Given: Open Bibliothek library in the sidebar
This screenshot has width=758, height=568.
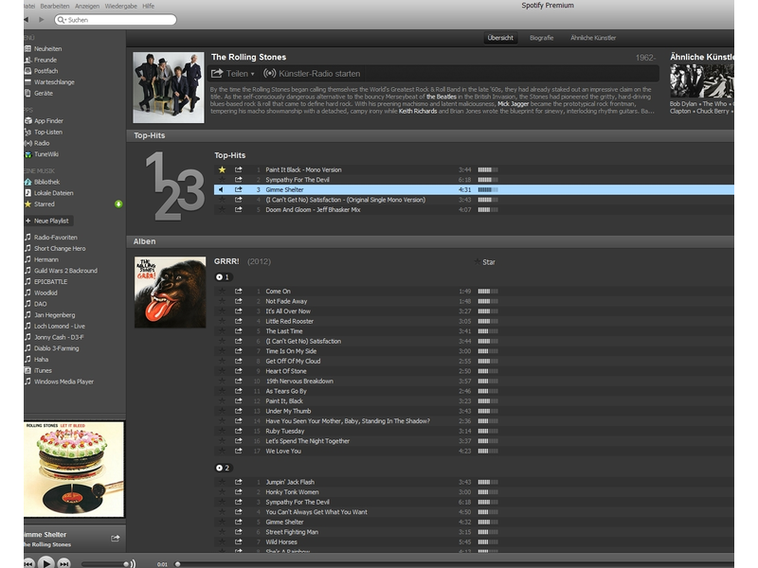Looking at the screenshot, I should click(46, 182).
